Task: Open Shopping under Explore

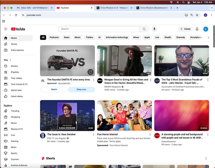Action: point(17,117)
